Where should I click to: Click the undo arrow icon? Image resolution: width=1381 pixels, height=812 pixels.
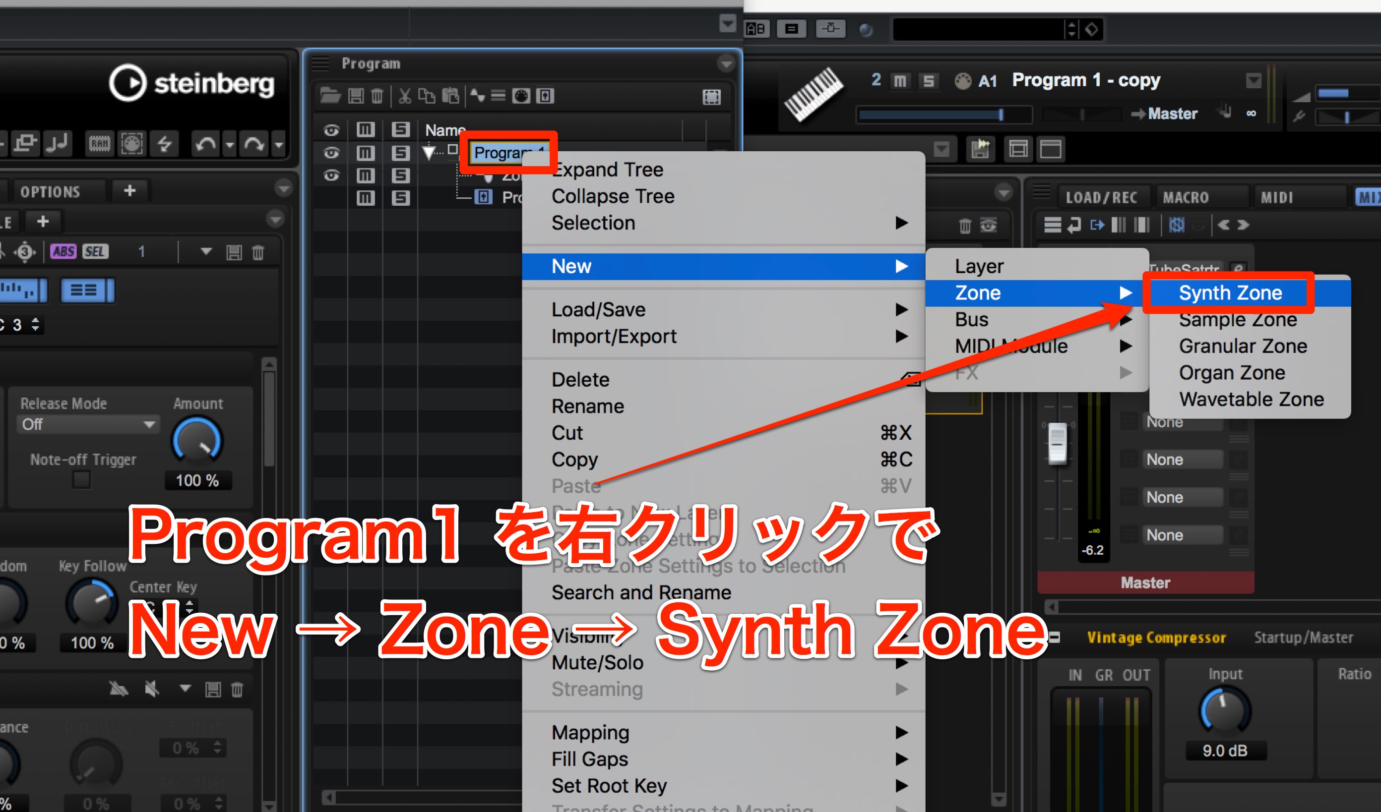pyautogui.click(x=205, y=144)
